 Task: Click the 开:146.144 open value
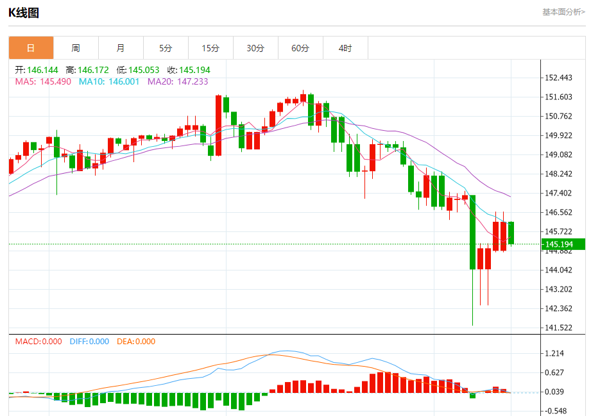click(x=37, y=70)
